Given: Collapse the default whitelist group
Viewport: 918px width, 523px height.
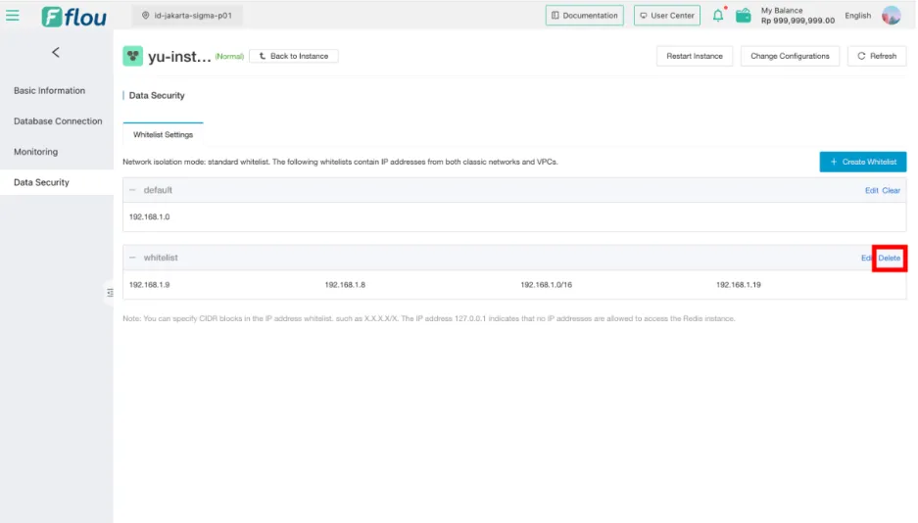Looking at the screenshot, I should click(x=132, y=190).
